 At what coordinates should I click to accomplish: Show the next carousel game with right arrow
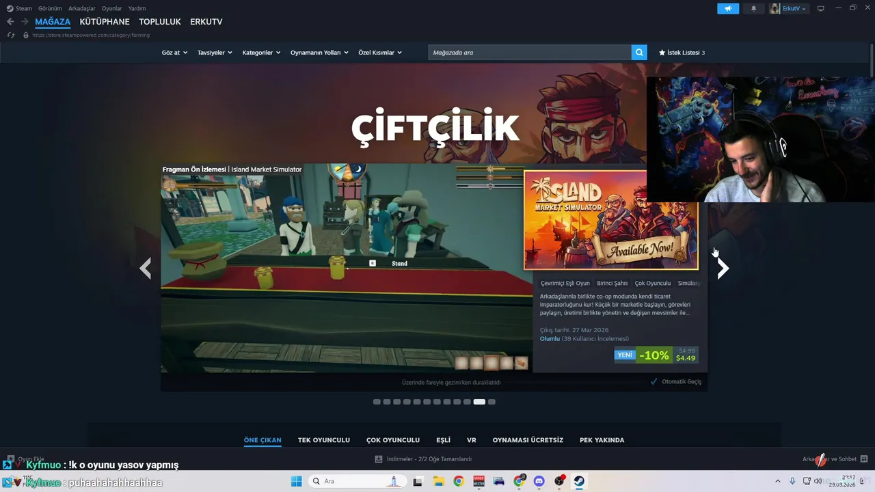pyautogui.click(x=723, y=269)
